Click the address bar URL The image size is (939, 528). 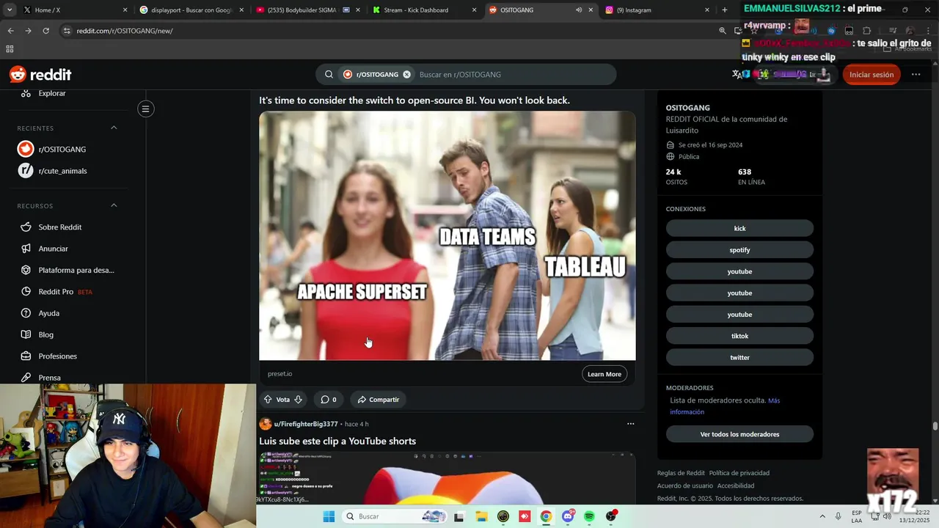coord(125,31)
